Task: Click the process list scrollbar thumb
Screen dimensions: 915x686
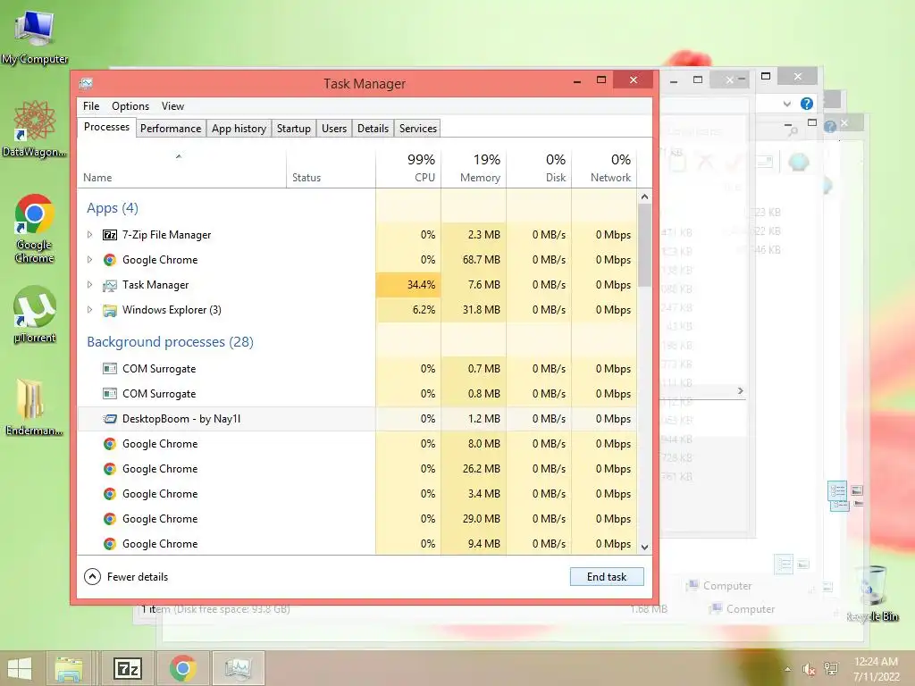Action: (645, 245)
